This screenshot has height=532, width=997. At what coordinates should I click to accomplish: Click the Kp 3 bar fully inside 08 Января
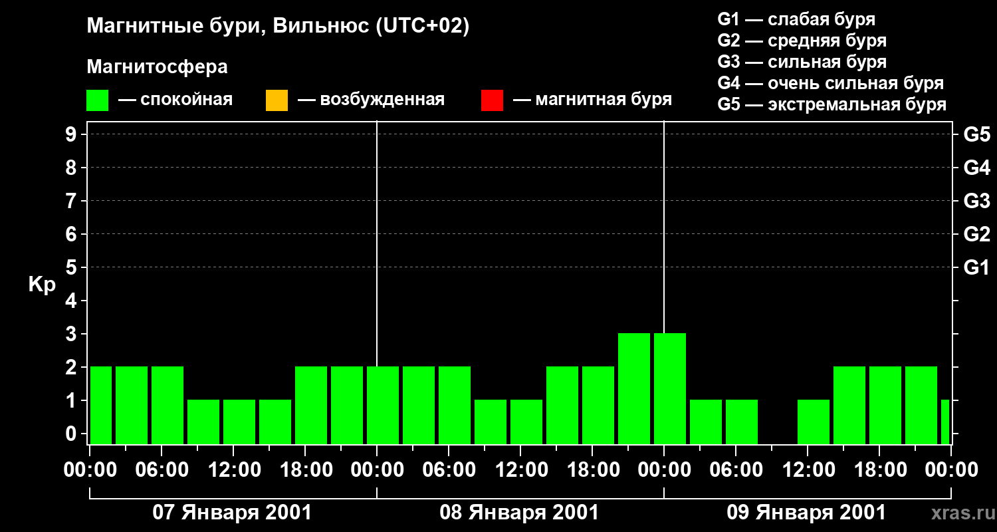click(x=634, y=388)
